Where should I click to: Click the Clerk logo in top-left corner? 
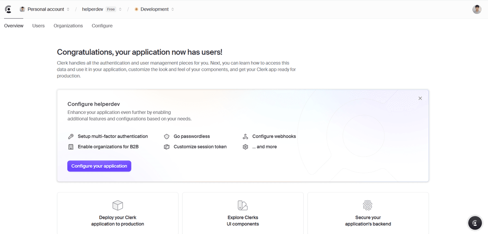[8, 9]
